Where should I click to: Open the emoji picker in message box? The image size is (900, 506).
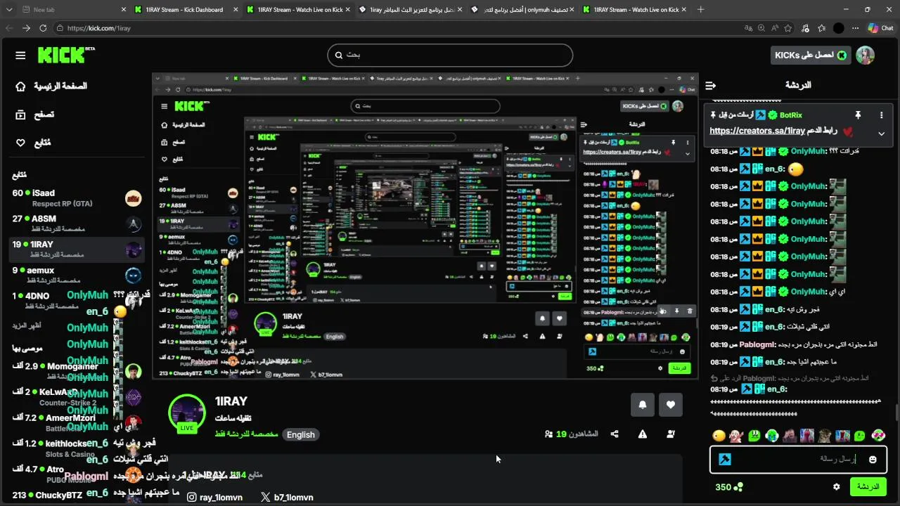point(873,459)
